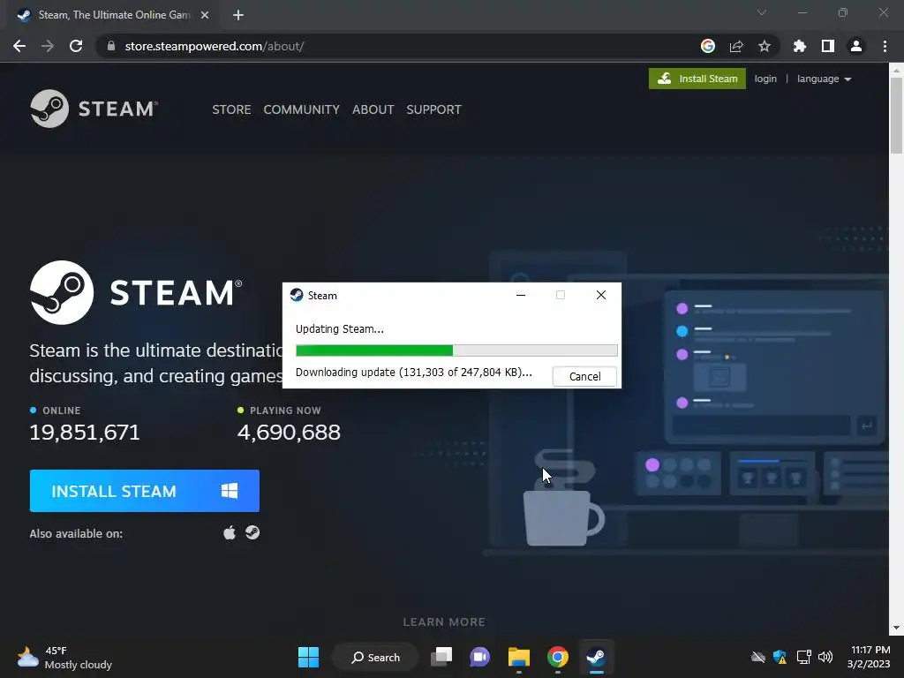Open the clock and date panel
This screenshot has width=904, height=678.
869,657
